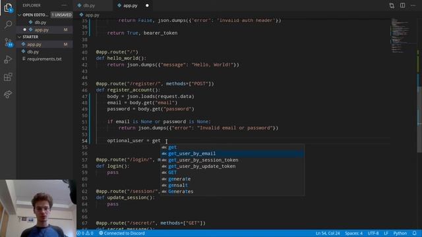This screenshot has width=422, height=237.
Task: Open Explorer more actions ellipsis
Action: pos(64,5)
